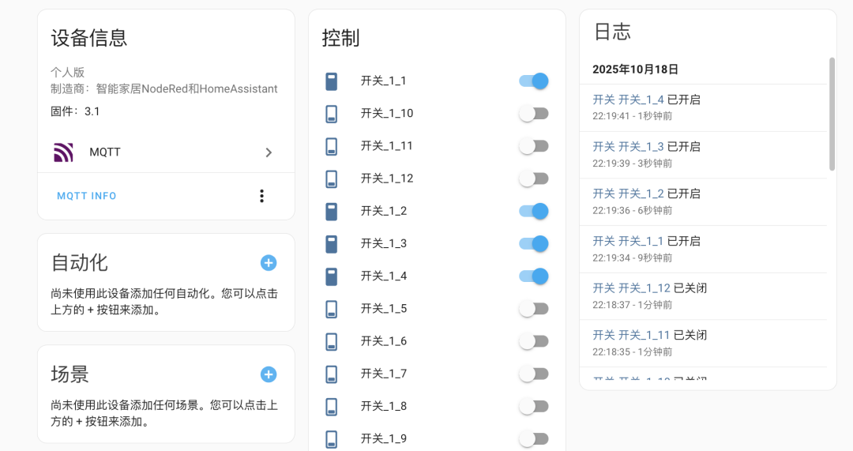Click the switch icon for 开关_1_1
This screenshot has width=853, height=451.
click(x=331, y=81)
